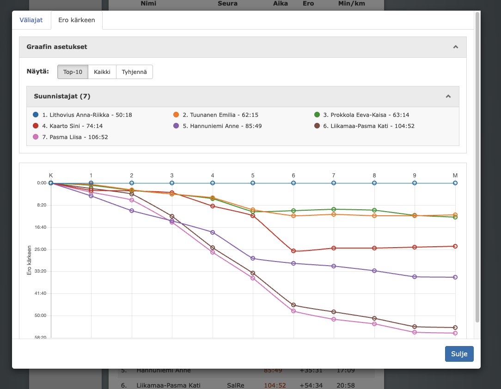This screenshot has width=501, height=389.
Task: Close the dialog with Sulje button
Action: coord(459,354)
